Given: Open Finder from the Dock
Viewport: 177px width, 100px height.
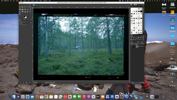Looking at the screenshot, I should click(x=14, y=97).
